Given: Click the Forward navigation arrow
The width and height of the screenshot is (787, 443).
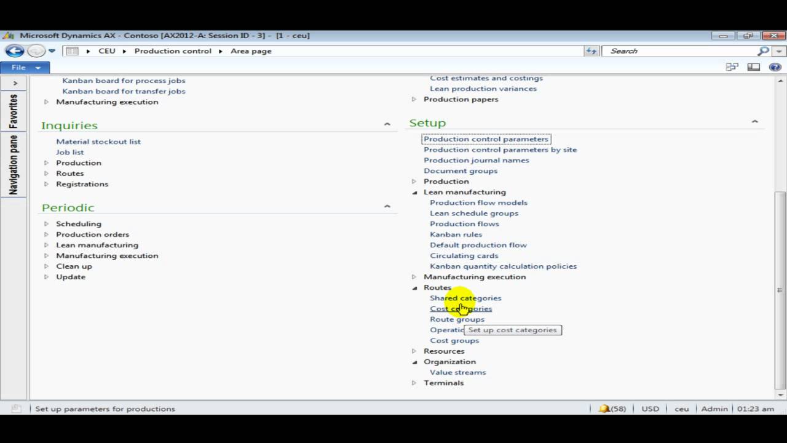Looking at the screenshot, I should click(36, 51).
